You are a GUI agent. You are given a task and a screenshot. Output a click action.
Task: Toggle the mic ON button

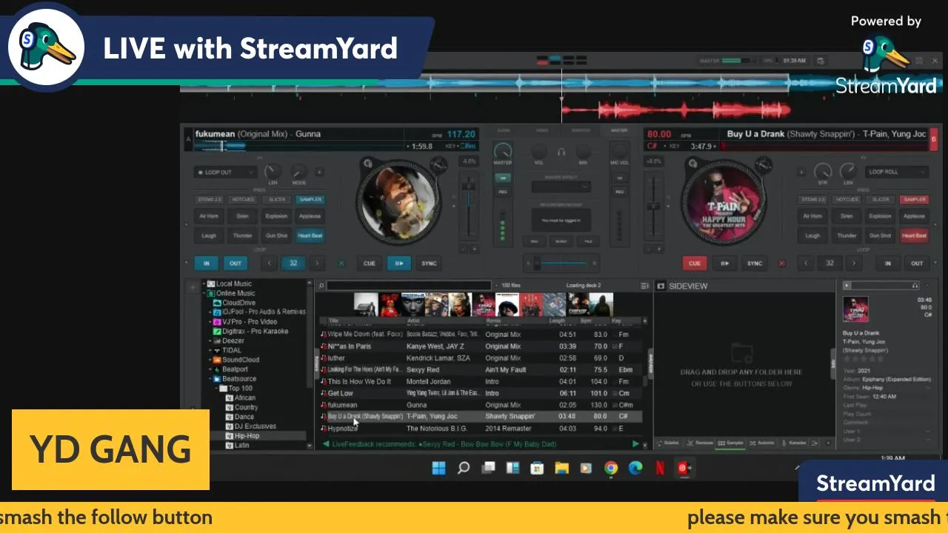point(619,178)
